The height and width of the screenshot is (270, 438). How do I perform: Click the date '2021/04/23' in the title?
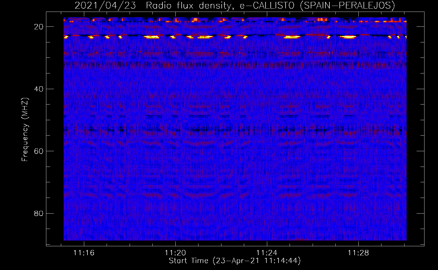[105, 5]
